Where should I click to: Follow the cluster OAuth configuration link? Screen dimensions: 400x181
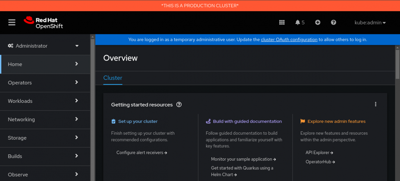[x=289, y=39]
